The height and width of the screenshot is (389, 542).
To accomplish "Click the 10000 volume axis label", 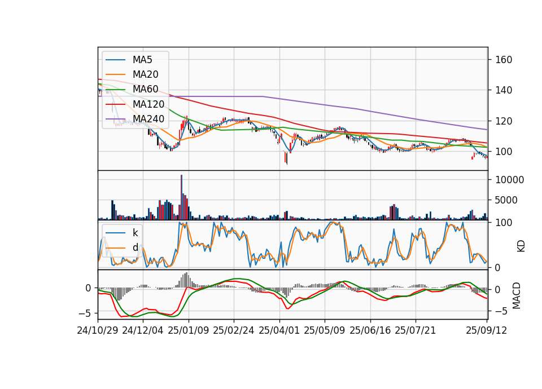I will [x=509, y=180].
